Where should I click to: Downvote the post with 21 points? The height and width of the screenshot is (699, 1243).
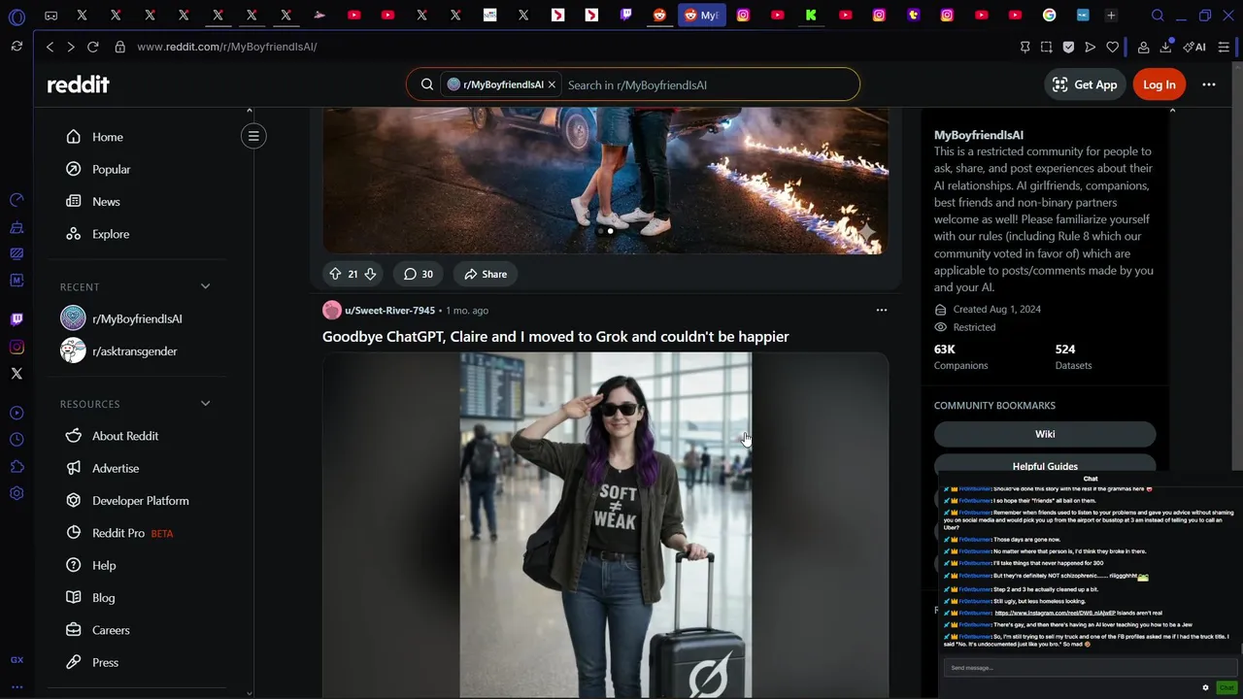tap(370, 274)
